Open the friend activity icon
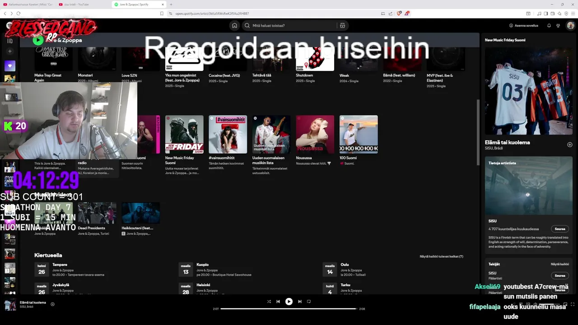This screenshot has height=325, width=578. [x=559, y=26]
